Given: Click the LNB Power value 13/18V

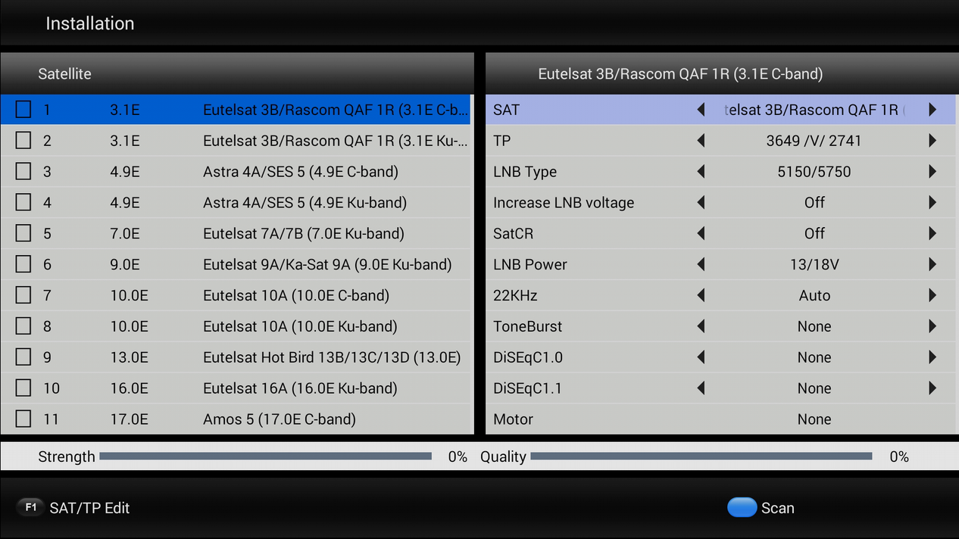Looking at the screenshot, I should 814,265.
